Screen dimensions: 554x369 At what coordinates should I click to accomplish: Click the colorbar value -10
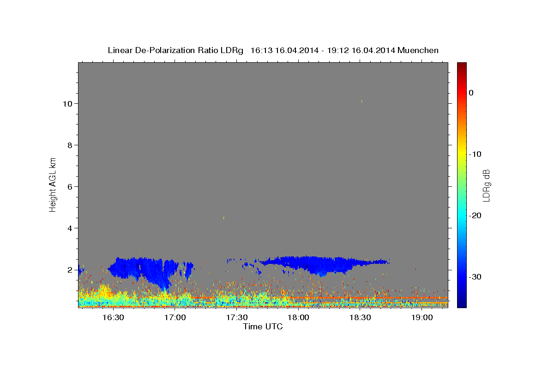[476, 154]
